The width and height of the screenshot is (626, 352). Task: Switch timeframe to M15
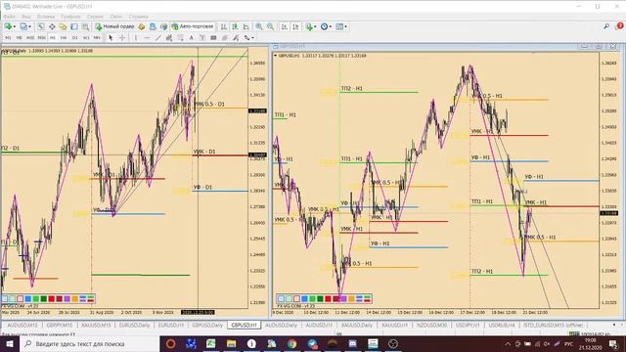30,38
